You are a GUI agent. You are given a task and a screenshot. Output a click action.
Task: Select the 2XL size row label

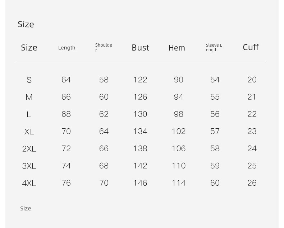tap(29, 149)
